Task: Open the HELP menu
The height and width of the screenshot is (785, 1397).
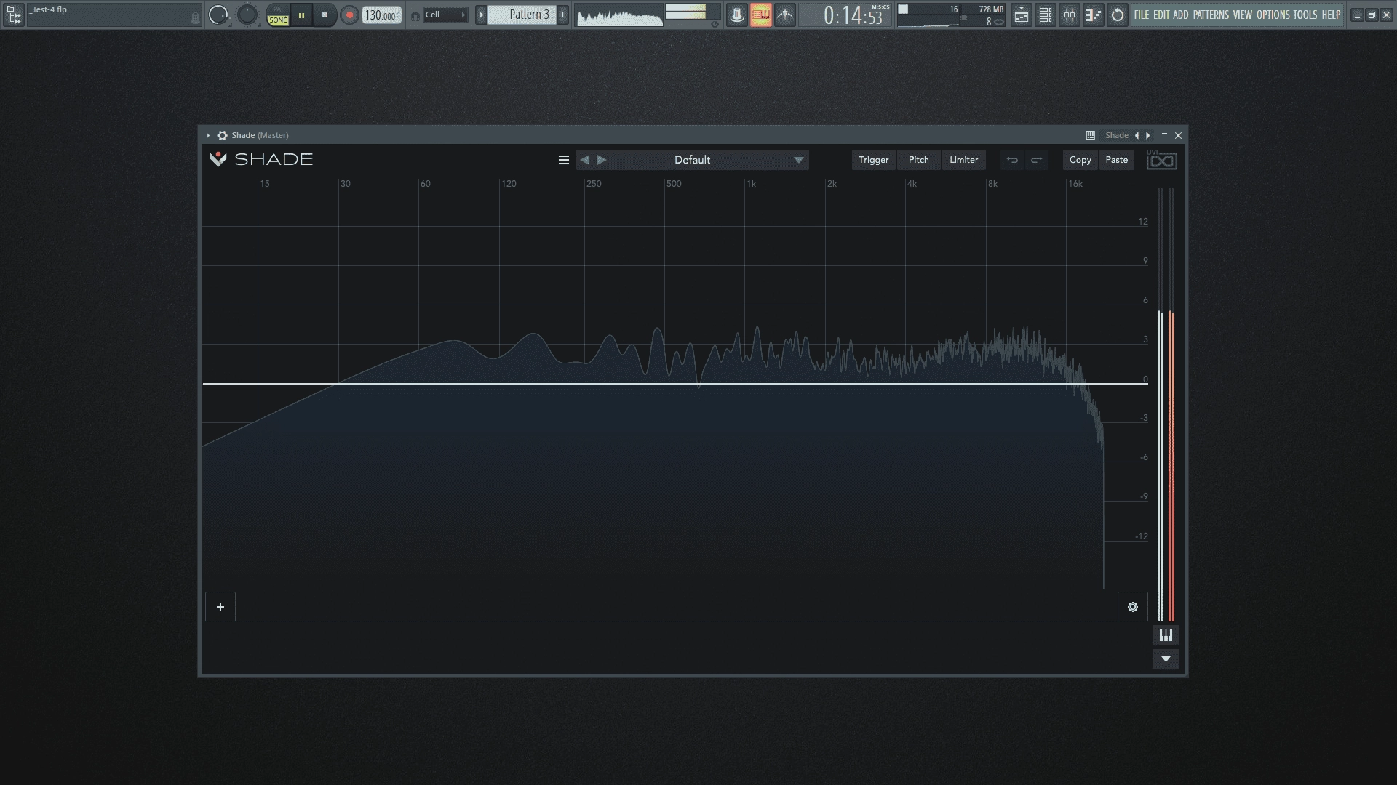Action: [x=1331, y=15]
